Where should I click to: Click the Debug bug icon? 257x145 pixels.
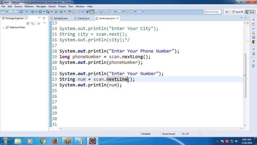(33, 12)
